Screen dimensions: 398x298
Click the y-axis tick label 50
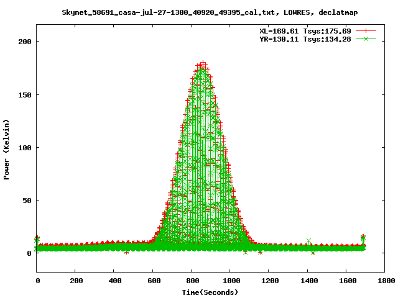[27, 201]
